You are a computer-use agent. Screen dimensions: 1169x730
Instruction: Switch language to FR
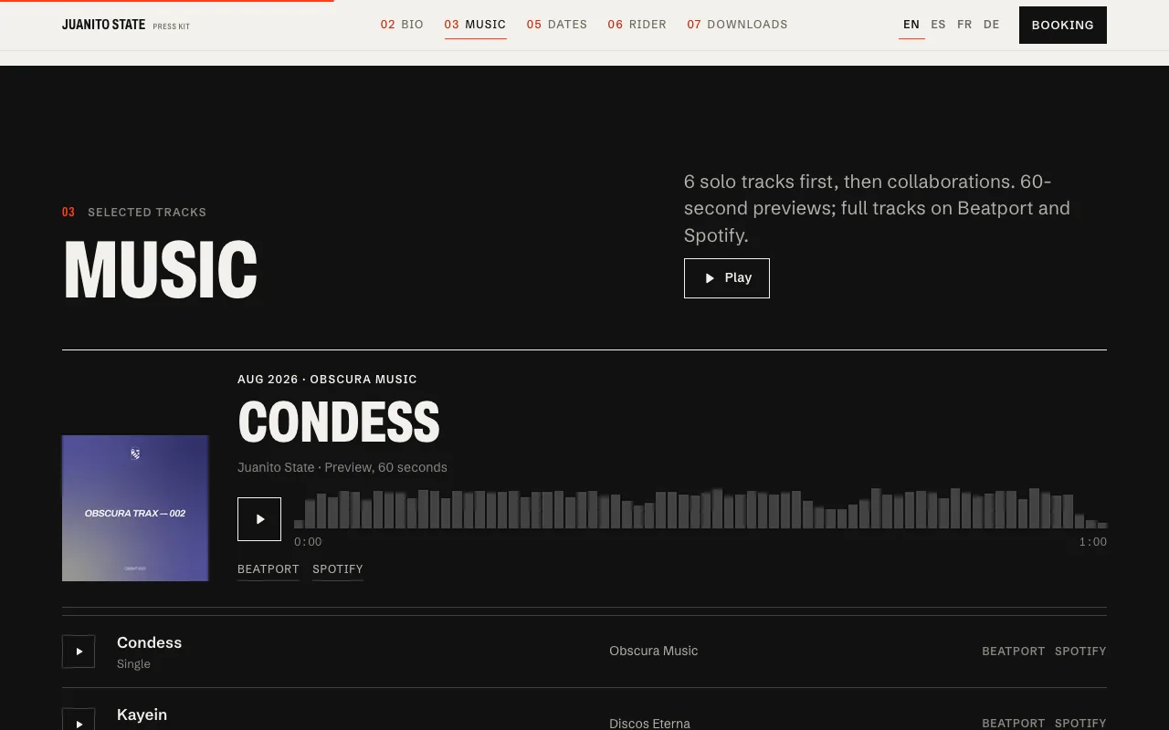964,25
